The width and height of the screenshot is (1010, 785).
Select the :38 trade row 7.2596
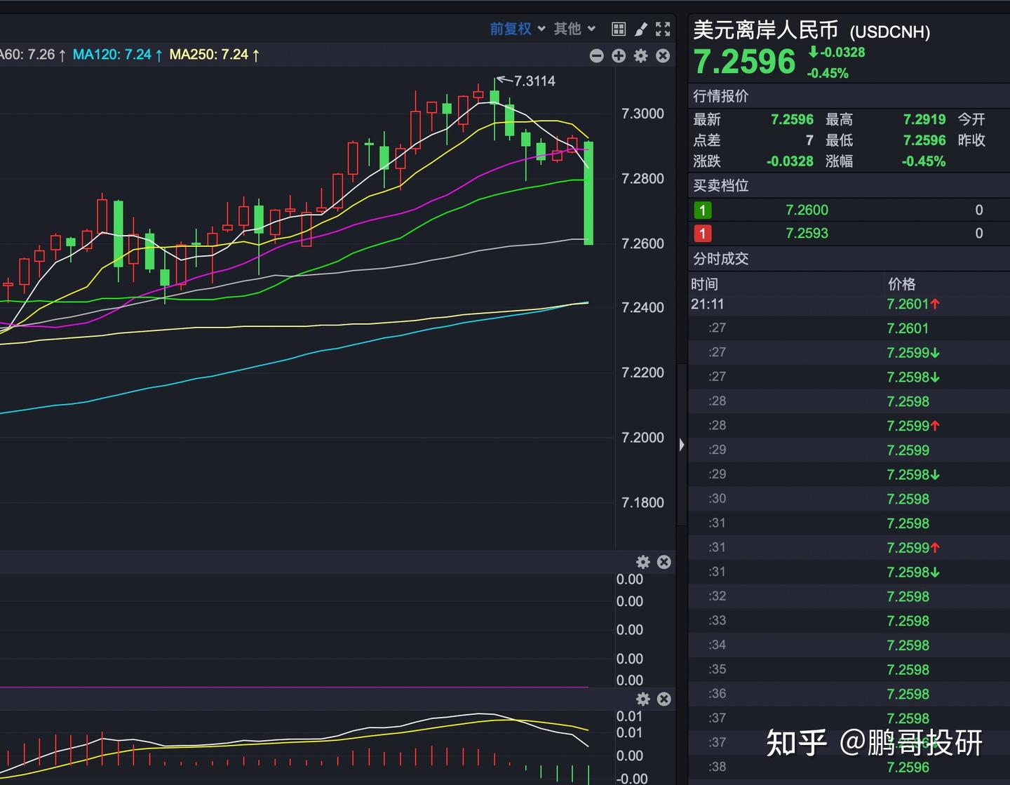pos(849,767)
